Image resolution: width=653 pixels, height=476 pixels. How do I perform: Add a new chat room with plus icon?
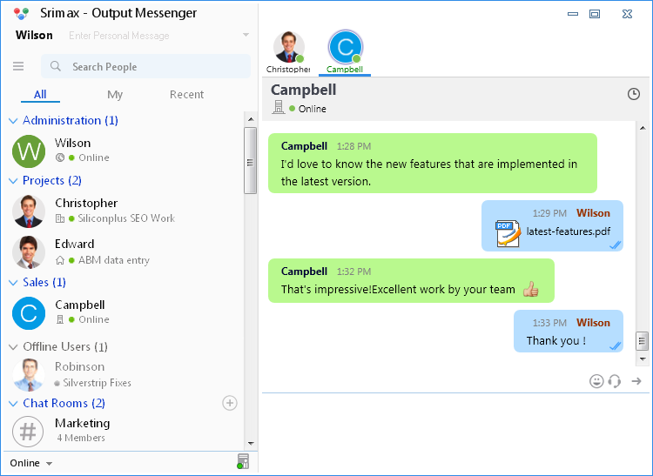230,403
